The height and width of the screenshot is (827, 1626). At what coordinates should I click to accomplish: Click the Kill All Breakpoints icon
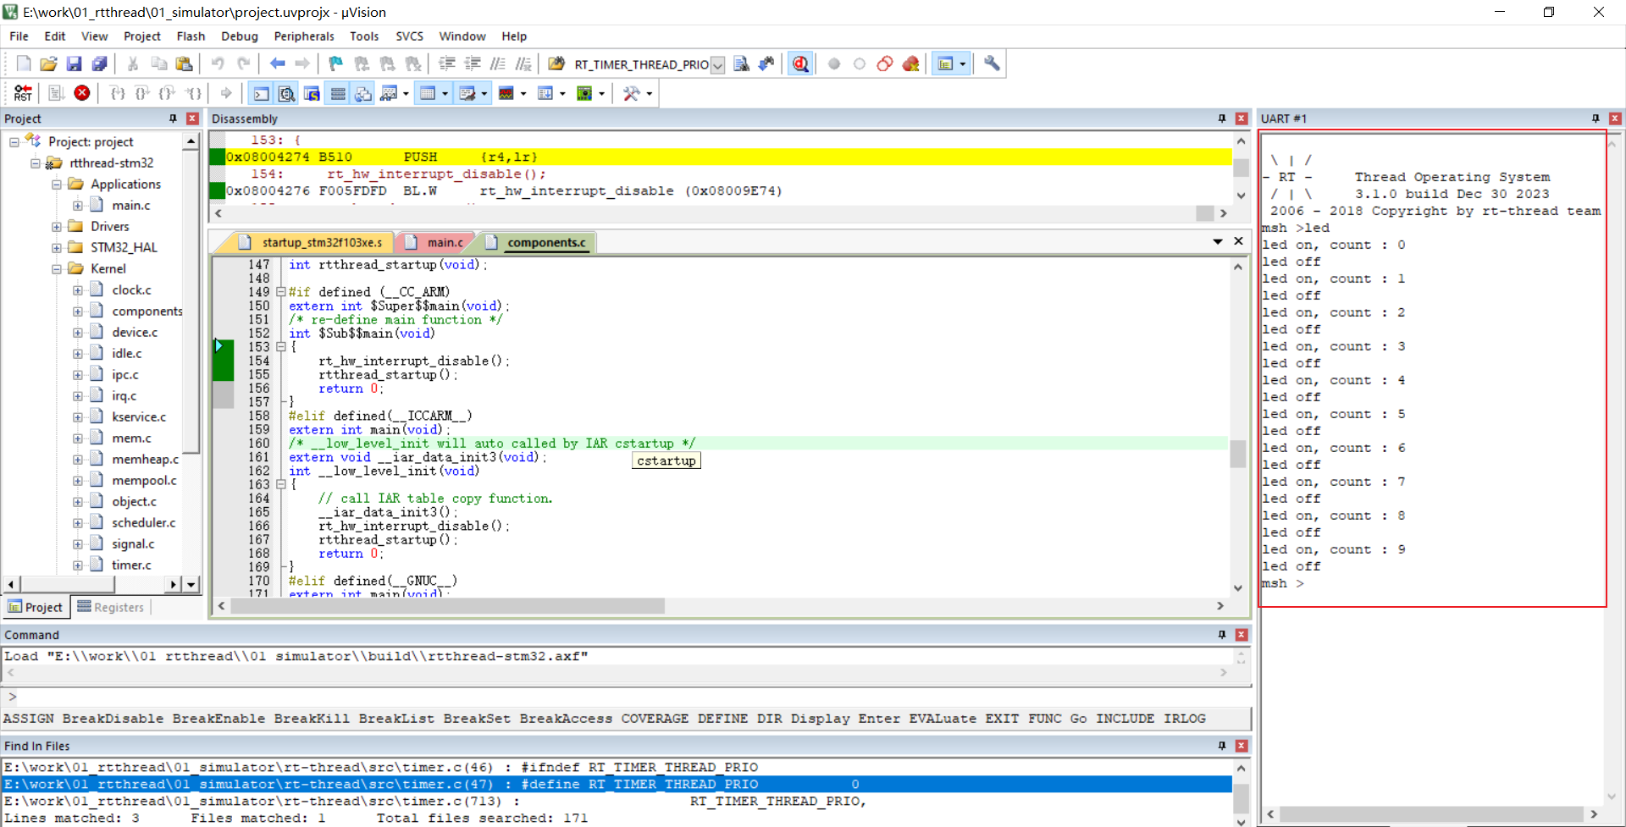[x=910, y=64]
